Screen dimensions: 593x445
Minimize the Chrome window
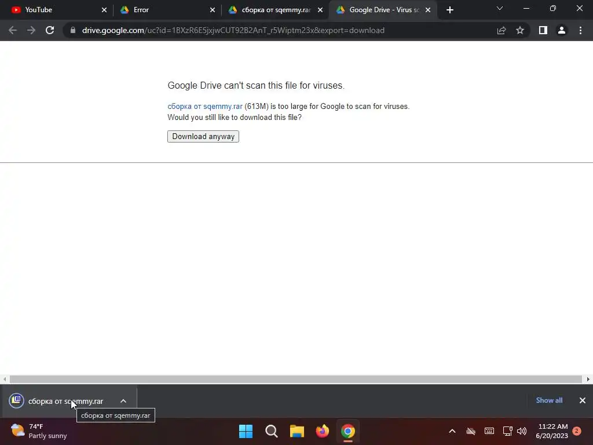coord(526,8)
